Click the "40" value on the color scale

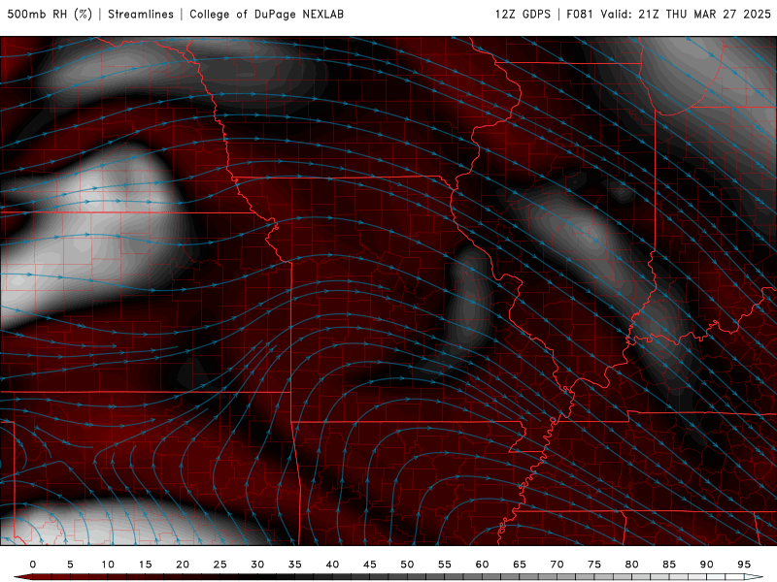(x=332, y=565)
